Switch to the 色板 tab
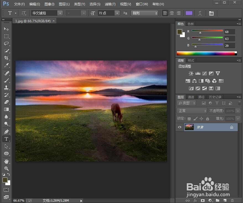This screenshot has height=203, width=243. coord(191,24)
